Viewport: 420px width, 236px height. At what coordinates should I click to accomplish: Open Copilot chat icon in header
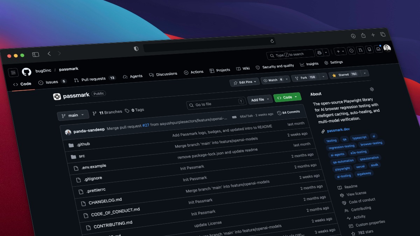(319, 53)
